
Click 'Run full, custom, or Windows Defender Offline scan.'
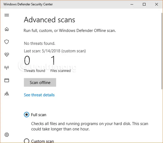click(70, 31)
